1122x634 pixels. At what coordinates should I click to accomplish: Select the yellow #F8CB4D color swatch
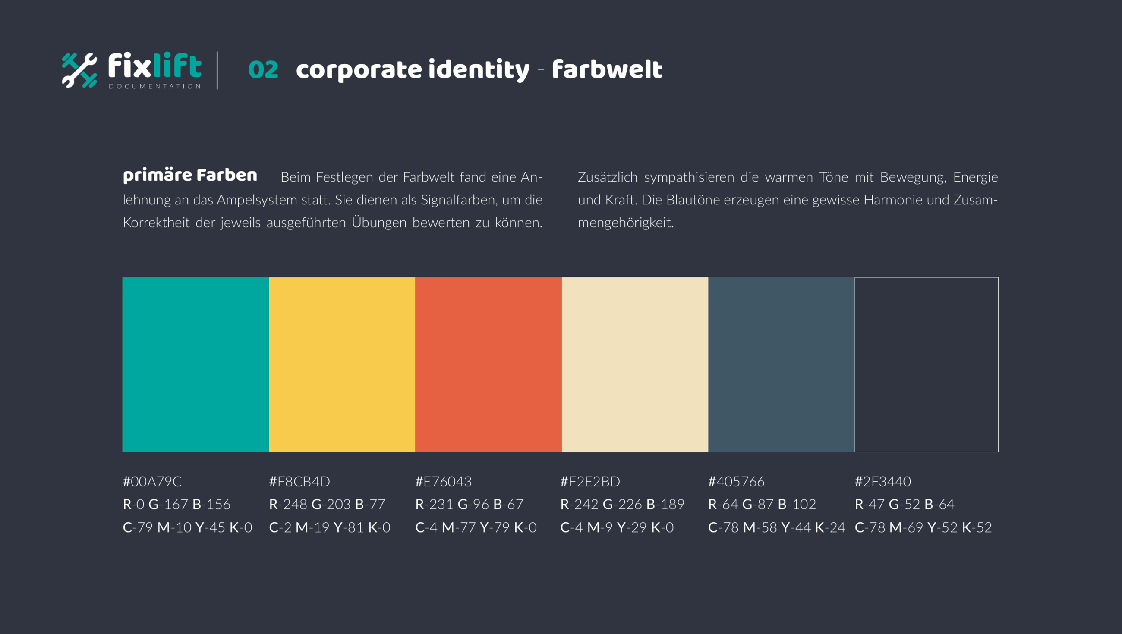point(342,364)
